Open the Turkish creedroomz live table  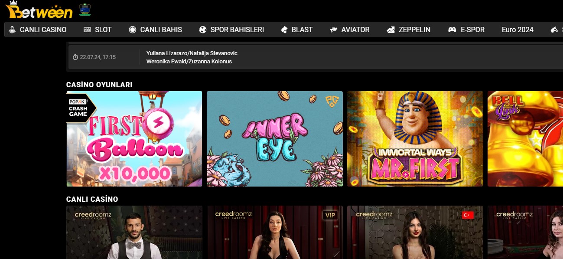click(x=415, y=233)
